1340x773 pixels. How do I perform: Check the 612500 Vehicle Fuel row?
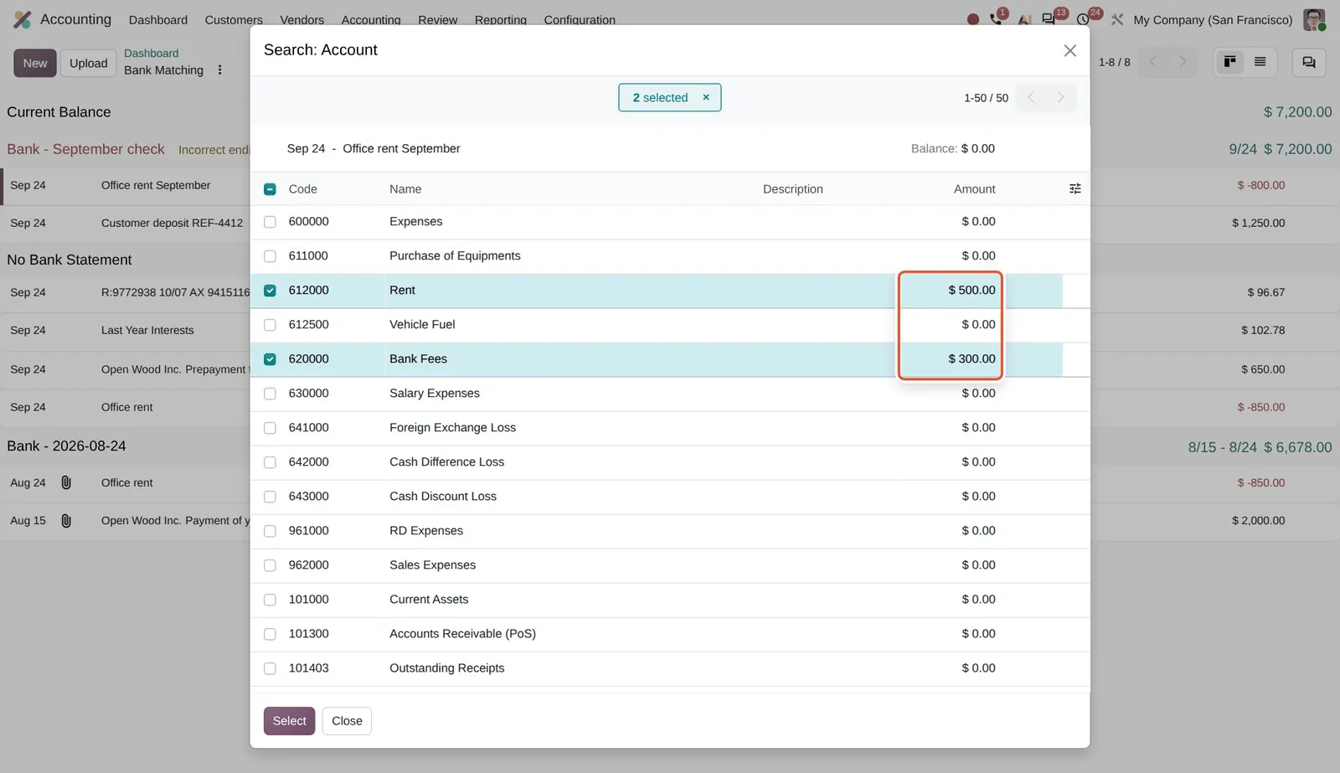click(x=270, y=325)
